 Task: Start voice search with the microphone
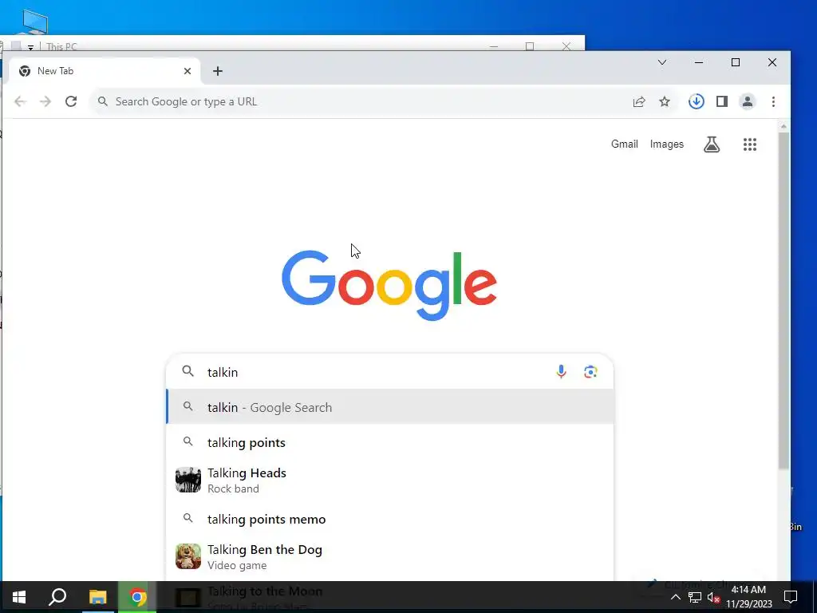point(561,372)
